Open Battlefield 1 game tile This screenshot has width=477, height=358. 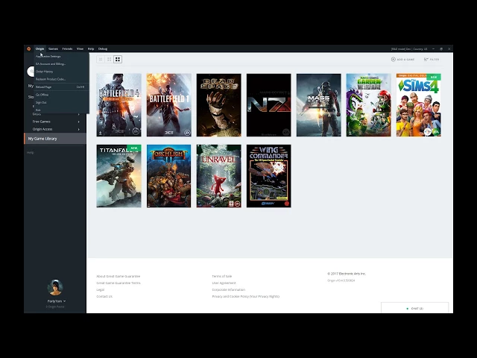click(x=169, y=105)
